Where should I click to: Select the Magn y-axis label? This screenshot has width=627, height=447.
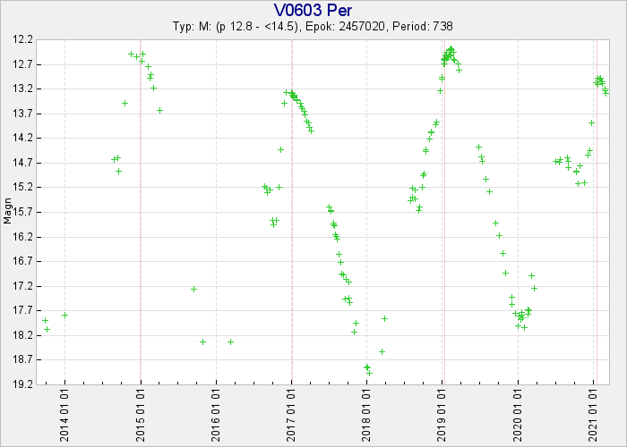pos(8,212)
